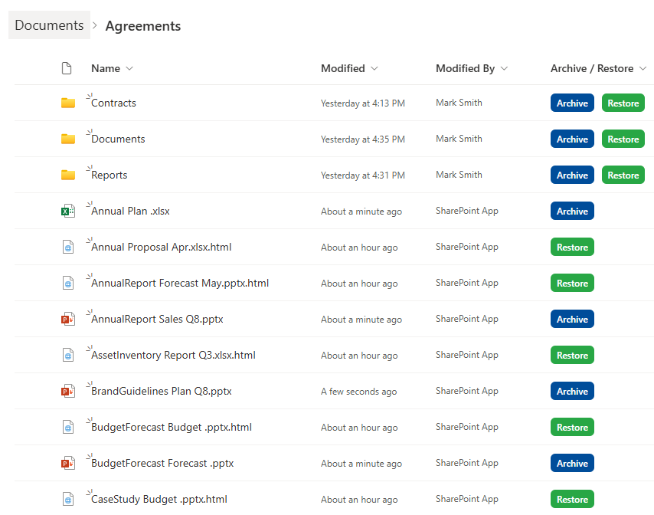Expand the Name column sort dropdown

[x=129, y=68]
